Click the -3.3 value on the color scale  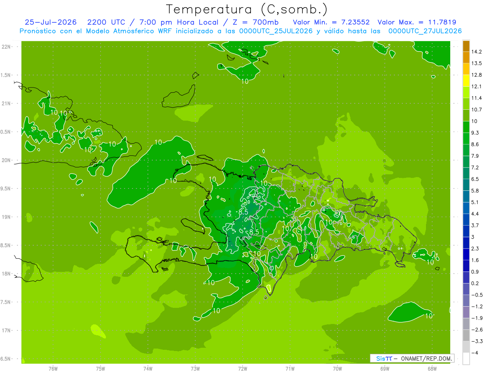tap(477, 341)
